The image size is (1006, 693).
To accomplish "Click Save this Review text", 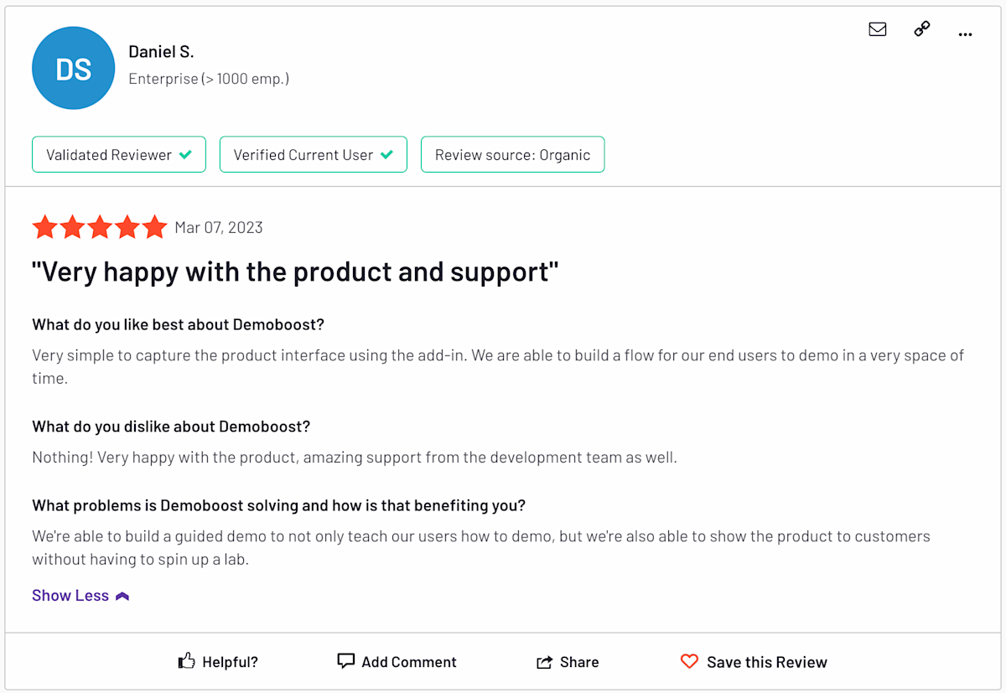I will [x=766, y=662].
